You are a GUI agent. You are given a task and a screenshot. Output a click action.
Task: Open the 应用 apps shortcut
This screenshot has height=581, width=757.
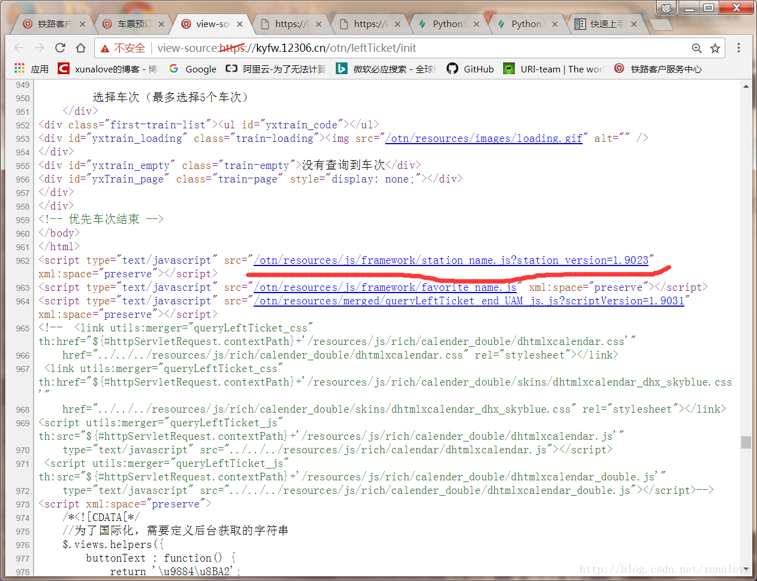point(31,69)
